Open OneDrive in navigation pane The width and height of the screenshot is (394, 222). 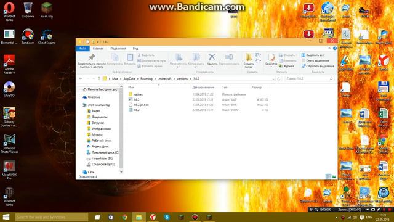pos(94,97)
